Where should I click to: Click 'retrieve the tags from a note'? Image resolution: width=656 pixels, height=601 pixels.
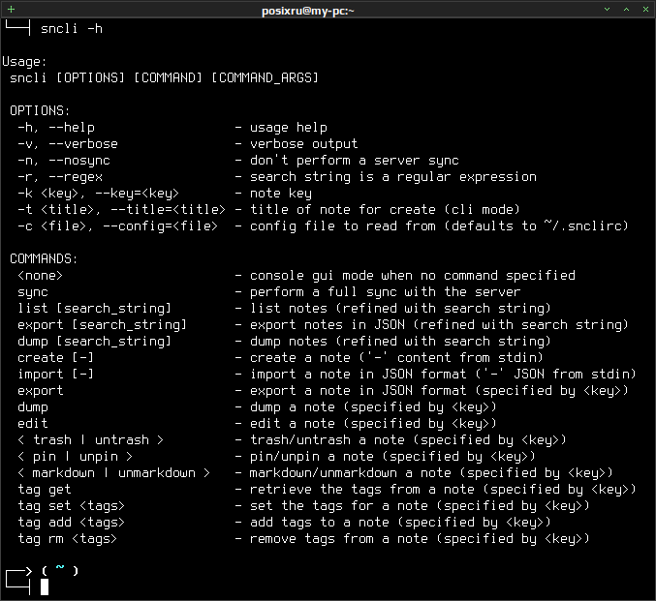(x=443, y=489)
